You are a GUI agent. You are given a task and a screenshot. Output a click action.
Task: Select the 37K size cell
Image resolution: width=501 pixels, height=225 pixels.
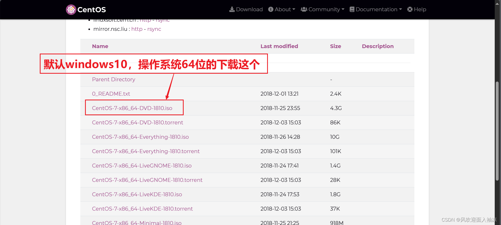[335, 209]
